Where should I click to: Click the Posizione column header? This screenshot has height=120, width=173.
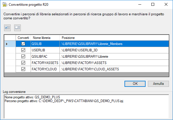point(114,38)
